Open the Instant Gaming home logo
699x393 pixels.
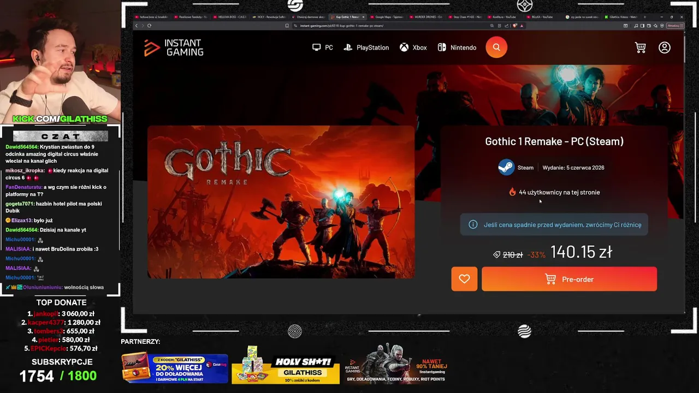174,47
